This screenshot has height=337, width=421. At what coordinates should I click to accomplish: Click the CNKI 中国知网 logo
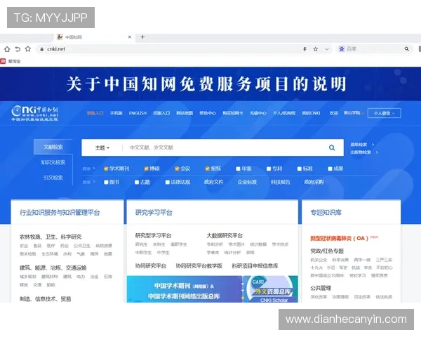34,113
